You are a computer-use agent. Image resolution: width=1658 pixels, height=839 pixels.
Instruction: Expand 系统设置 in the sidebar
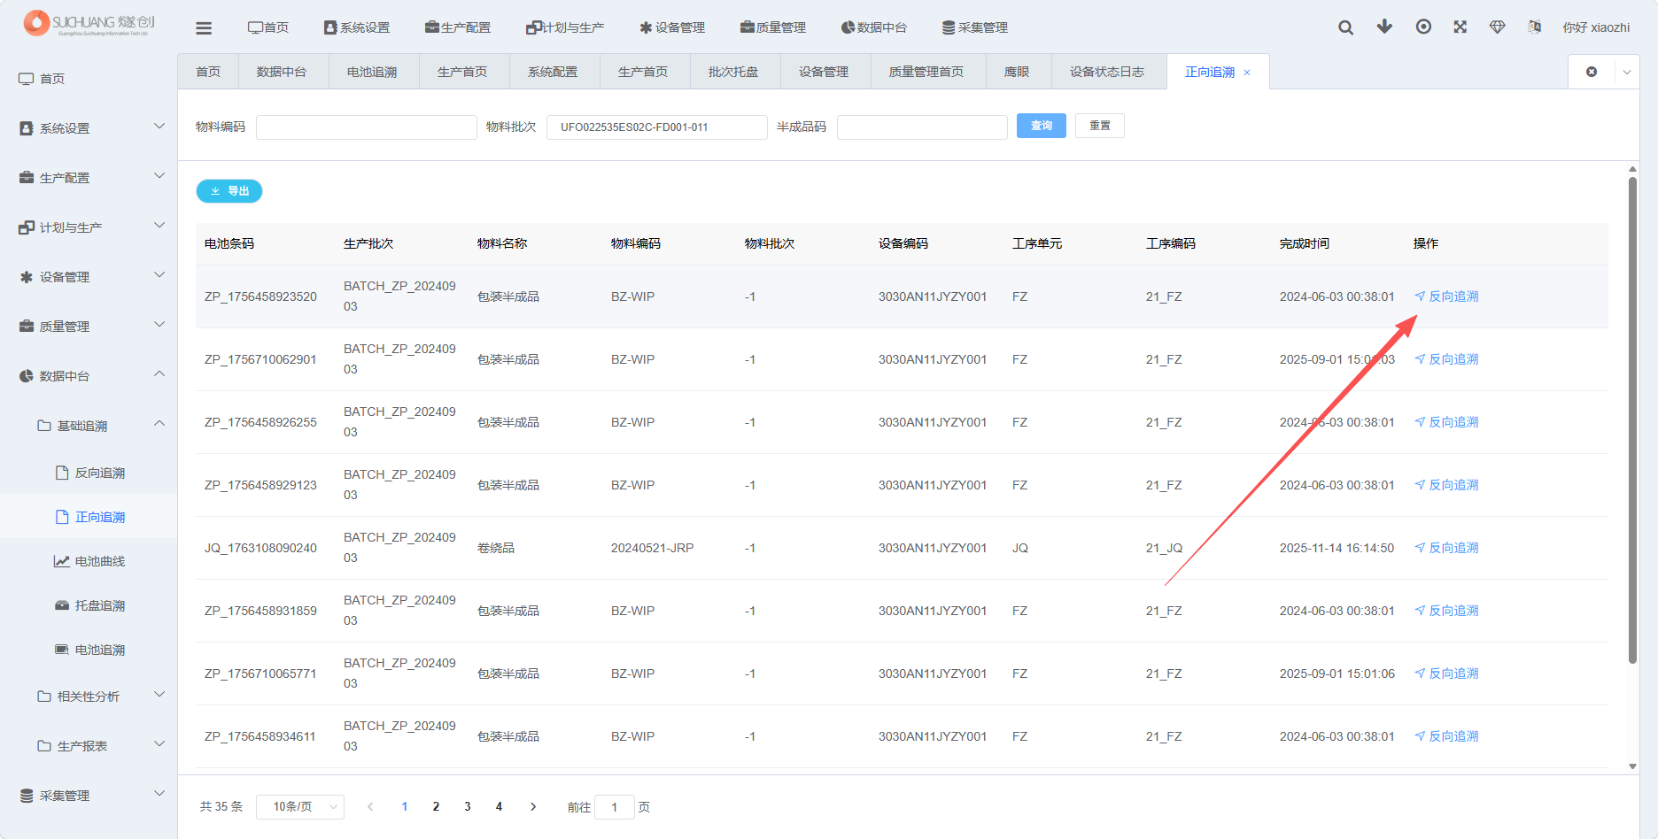point(89,128)
